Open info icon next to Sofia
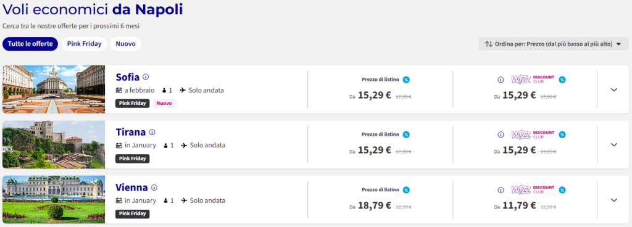 pyautogui.click(x=146, y=76)
